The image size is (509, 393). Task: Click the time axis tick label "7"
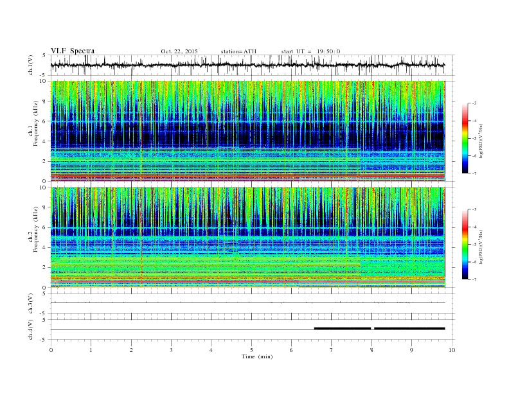pos(331,350)
